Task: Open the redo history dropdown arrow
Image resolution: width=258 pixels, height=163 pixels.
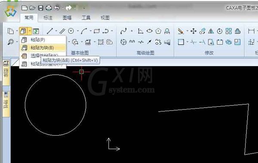Action: click(75, 8)
